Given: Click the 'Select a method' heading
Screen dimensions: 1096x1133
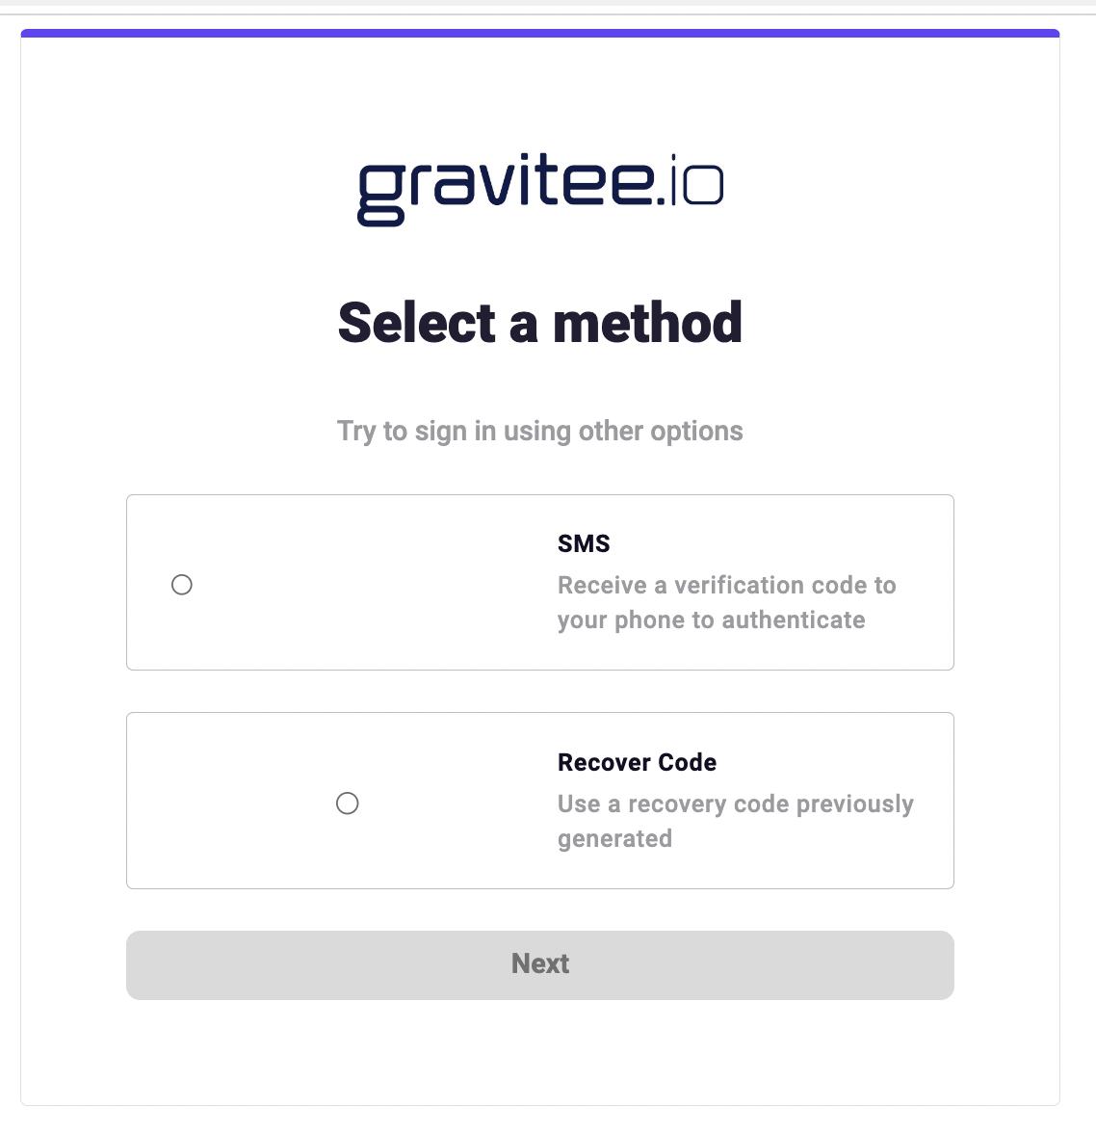Looking at the screenshot, I should [x=539, y=323].
